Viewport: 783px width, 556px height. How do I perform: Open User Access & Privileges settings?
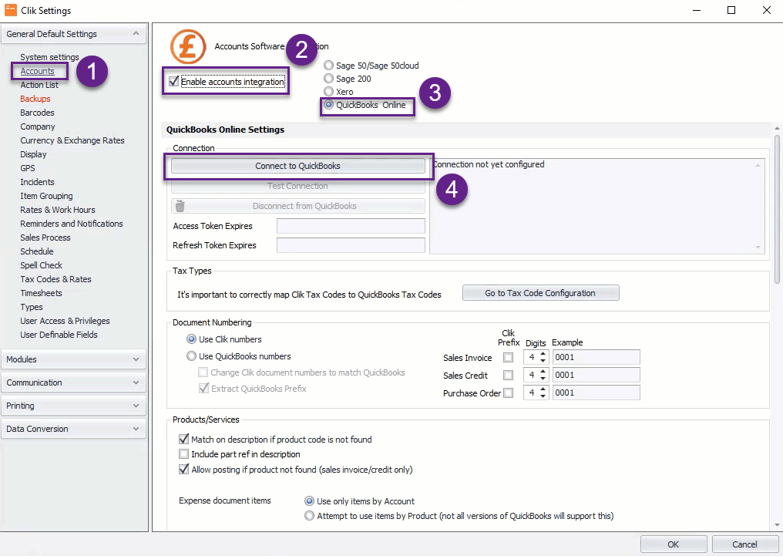[x=65, y=321]
